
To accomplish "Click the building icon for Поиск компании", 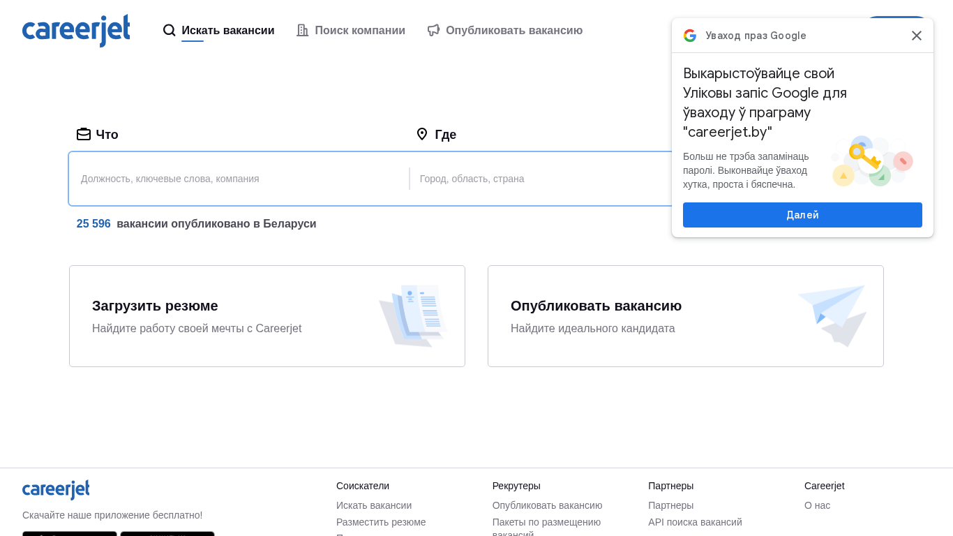I will [x=302, y=30].
